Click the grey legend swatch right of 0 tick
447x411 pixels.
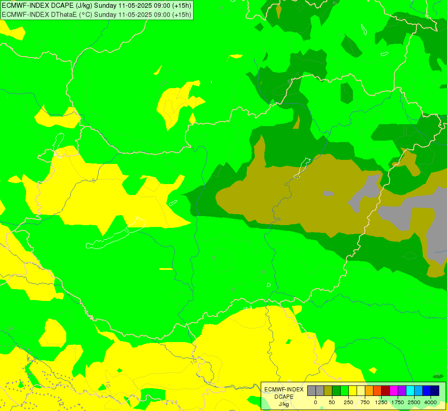(320, 390)
